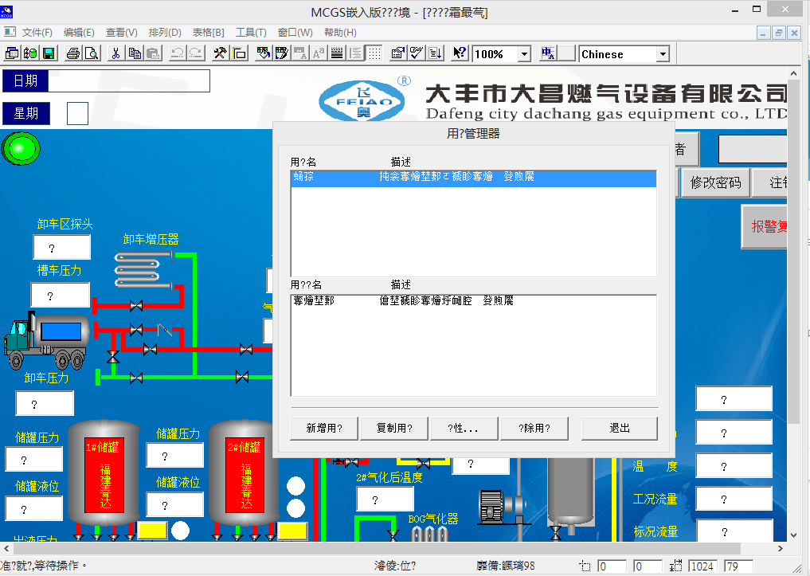This screenshot has width=810, height=576.
Task: Open the 工具(T) menu
Action: 251,32
